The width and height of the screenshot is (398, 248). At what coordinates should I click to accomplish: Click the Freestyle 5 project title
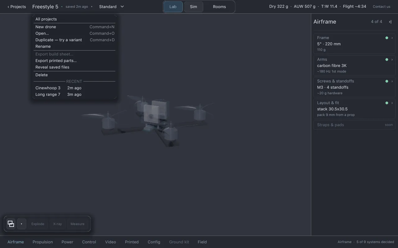[x=45, y=7]
